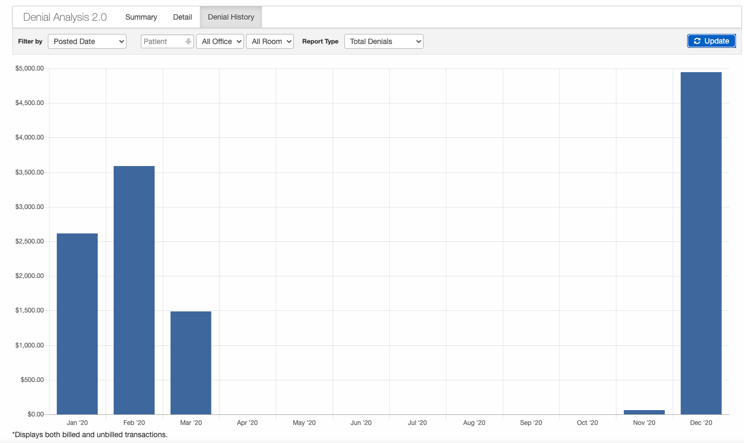Click the $3,500.00 axis label

point(30,172)
